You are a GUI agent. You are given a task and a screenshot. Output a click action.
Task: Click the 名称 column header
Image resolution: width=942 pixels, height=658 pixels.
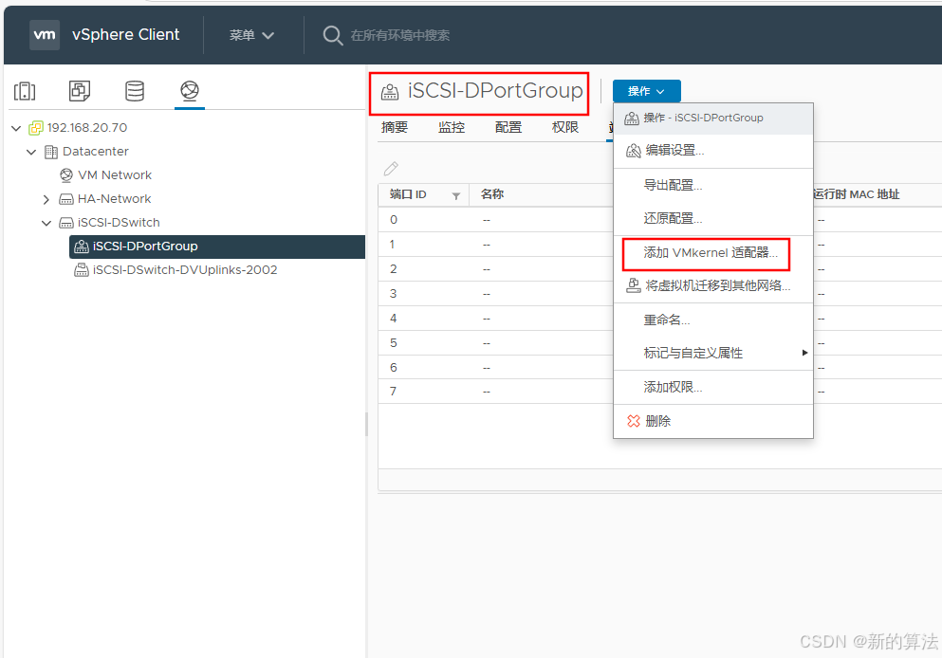click(x=492, y=194)
